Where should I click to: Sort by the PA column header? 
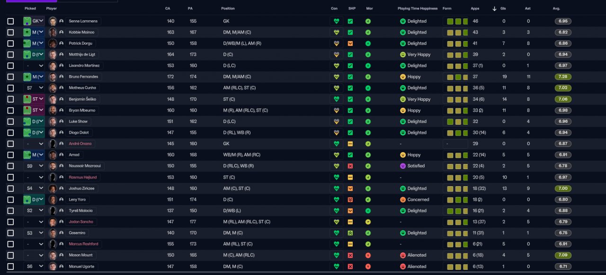190,9
